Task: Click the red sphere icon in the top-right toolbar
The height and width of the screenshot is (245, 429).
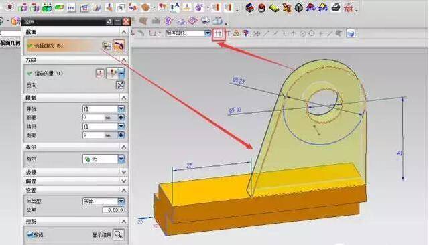Action: 262,7
